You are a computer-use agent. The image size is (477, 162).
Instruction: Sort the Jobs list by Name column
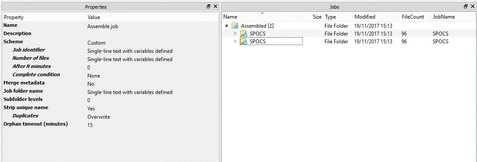coord(262,17)
